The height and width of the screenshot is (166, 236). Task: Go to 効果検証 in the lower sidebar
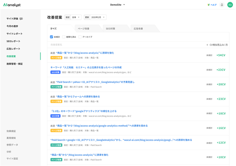point(11,131)
